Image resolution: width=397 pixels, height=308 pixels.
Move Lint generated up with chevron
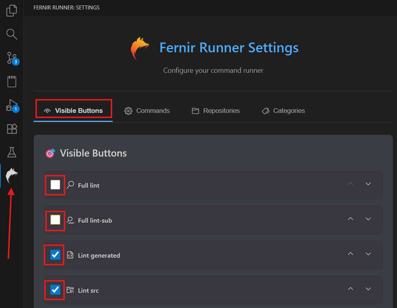pos(351,254)
